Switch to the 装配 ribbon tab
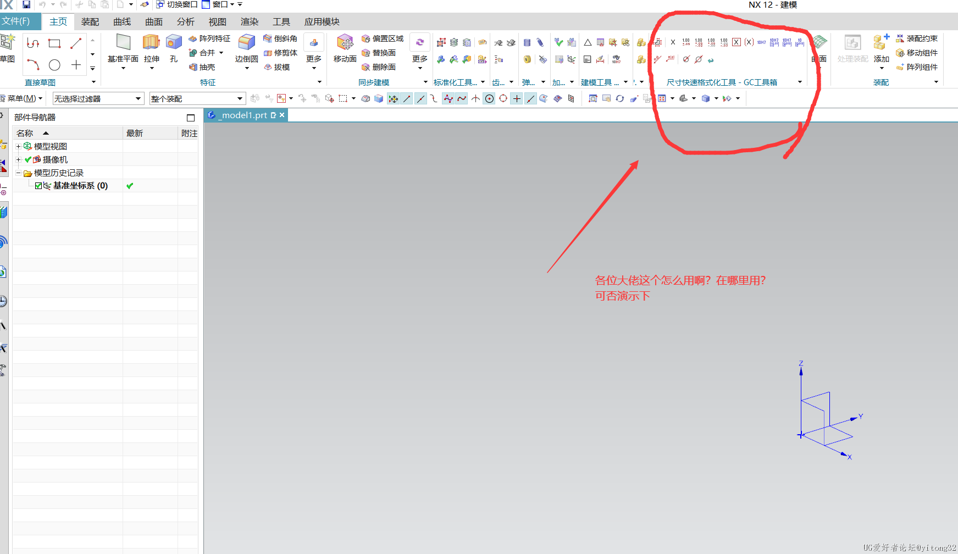 [x=90, y=21]
